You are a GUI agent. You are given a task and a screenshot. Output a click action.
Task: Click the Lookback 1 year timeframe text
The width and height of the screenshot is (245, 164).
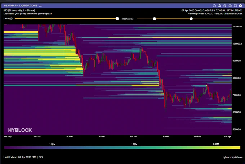pyautogui.click(x=27, y=14)
